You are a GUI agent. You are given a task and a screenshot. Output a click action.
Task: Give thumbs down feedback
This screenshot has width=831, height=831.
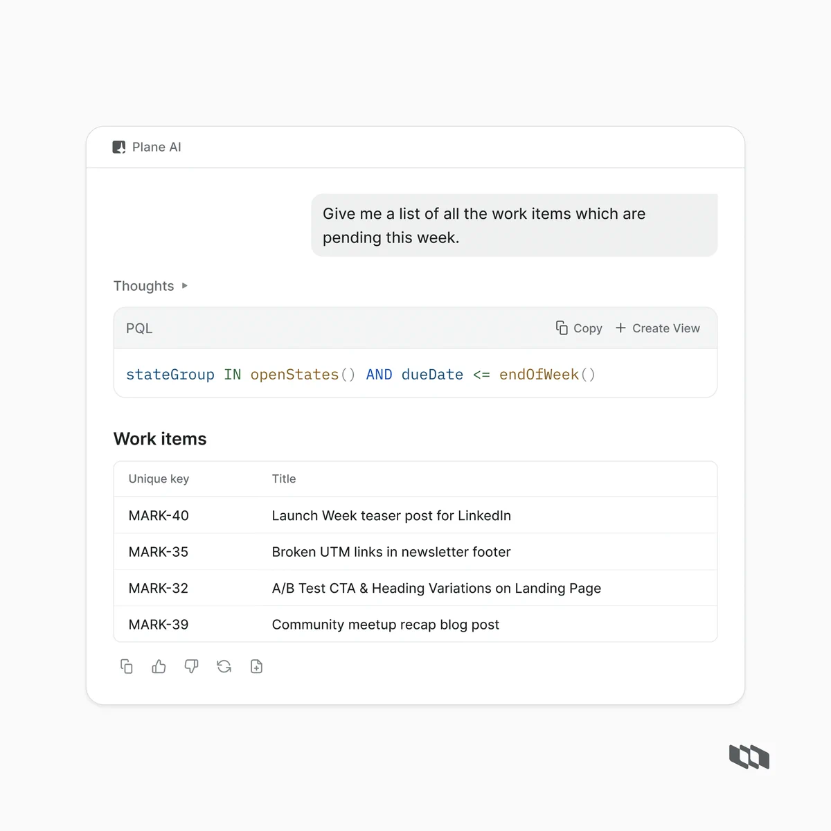point(191,666)
